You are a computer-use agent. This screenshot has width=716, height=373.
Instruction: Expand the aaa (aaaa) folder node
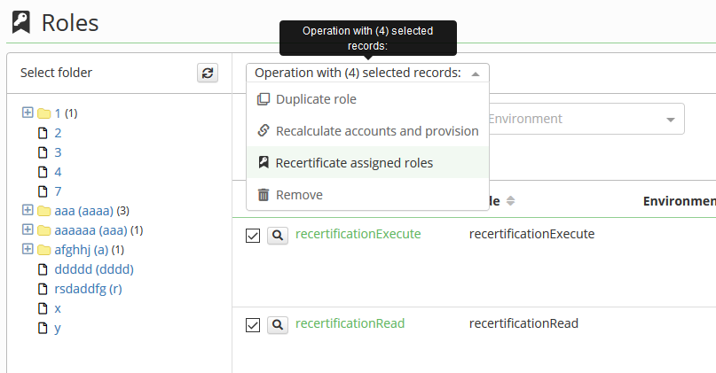(x=28, y=210)
